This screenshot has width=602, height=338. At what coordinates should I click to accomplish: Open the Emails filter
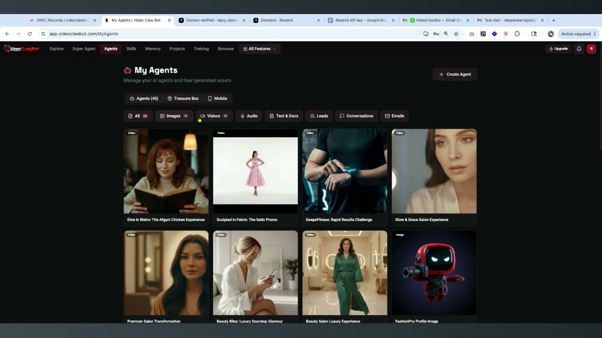tap(395, 116)
